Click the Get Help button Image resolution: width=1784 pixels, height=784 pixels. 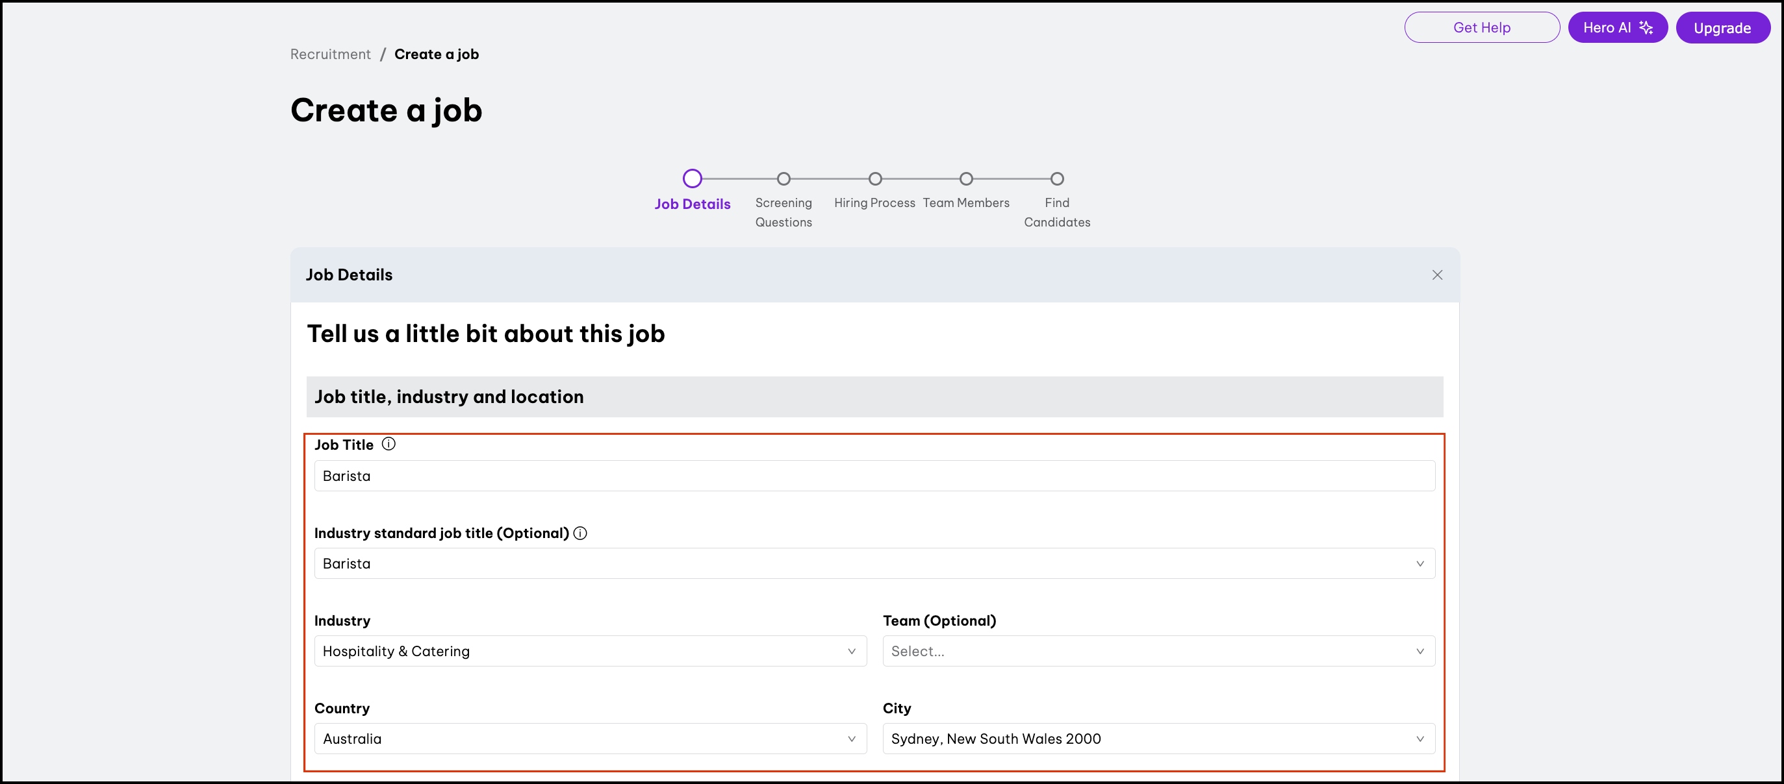[x=1481, y=28]
